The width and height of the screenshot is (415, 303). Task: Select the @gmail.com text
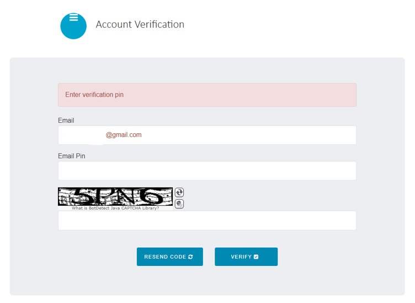point(124,135)
